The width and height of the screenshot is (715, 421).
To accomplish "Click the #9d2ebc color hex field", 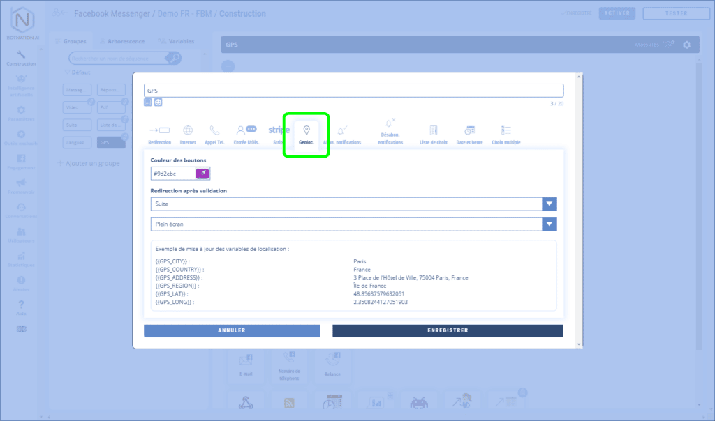I will pos(172,173).
